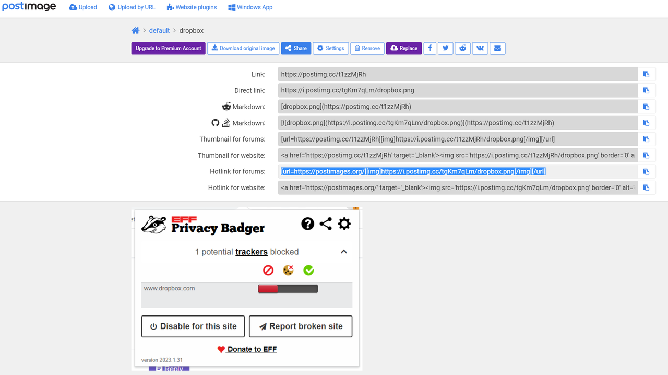Viewport: 668px width, 375px height.
Task: Go to home via breadcrumb icon
Action: (135, 30)
